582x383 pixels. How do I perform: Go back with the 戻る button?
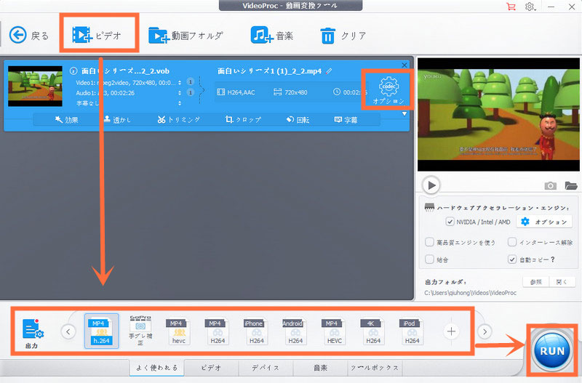coord(28,36)
